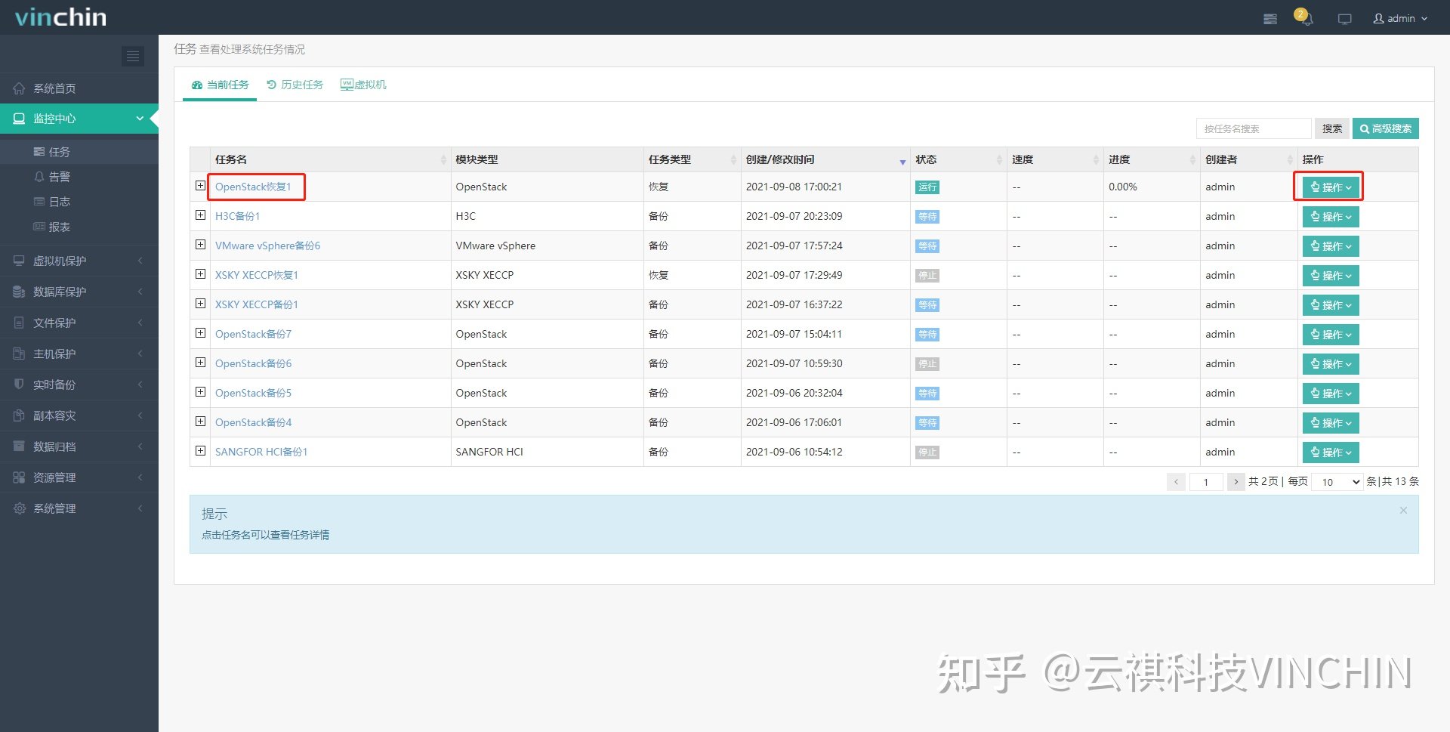This screenshot has width=1450, height=732.
Task: Go to 系统首页 via its home icon
Action: pyautogui.click(x=53, y=88)
